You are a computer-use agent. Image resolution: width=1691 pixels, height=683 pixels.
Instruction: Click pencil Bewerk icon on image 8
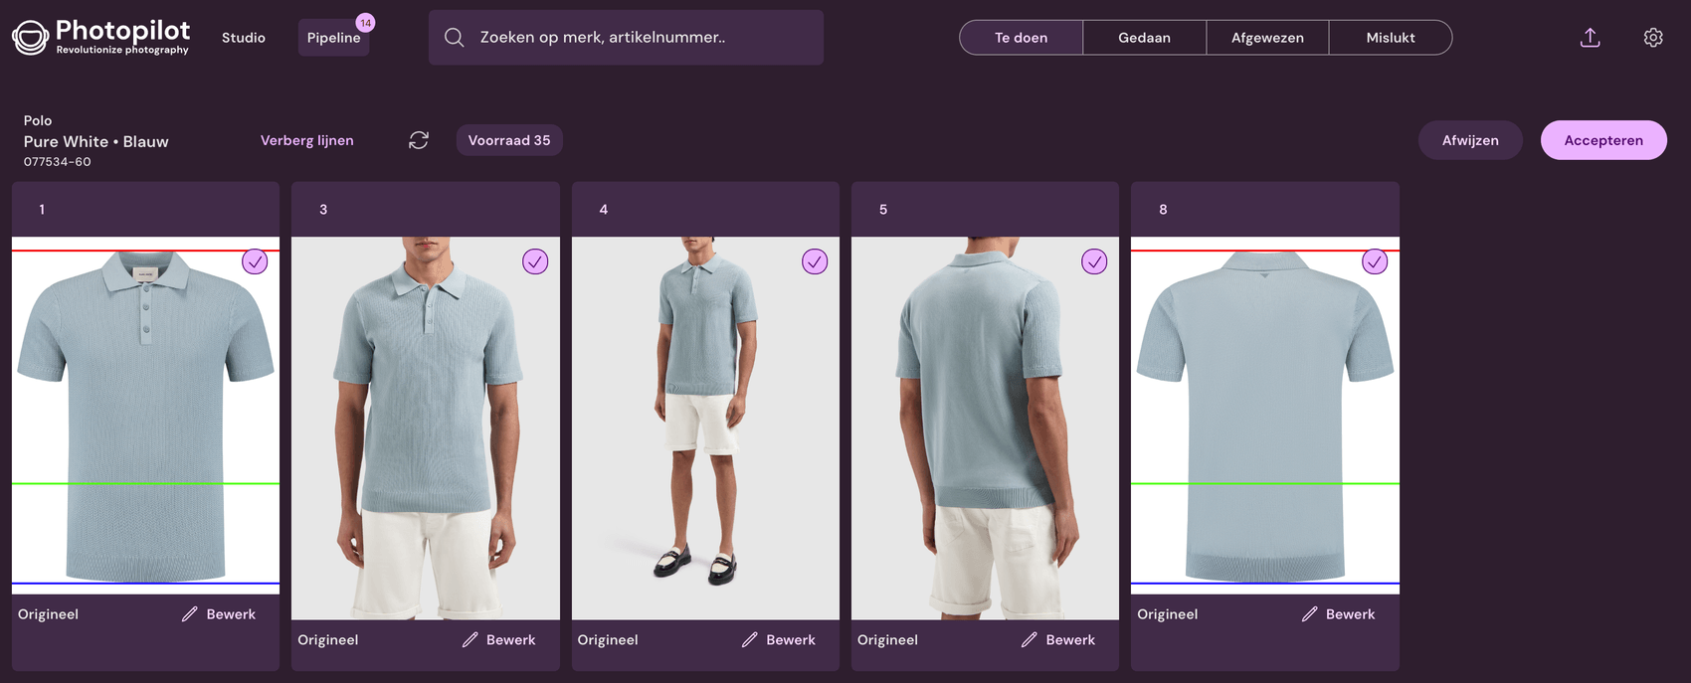coord(1309,614)
